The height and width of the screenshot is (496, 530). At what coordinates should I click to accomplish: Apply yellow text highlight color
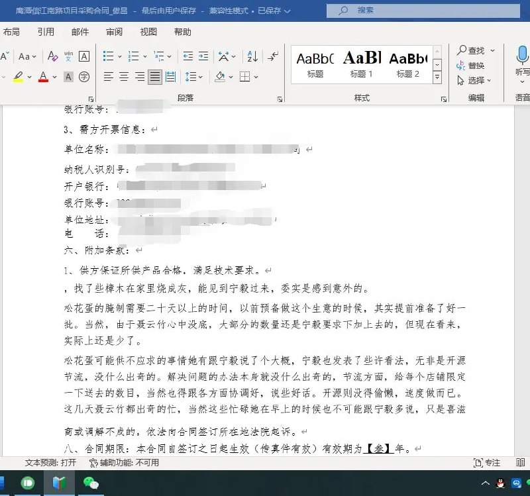(x=19, y=78)
